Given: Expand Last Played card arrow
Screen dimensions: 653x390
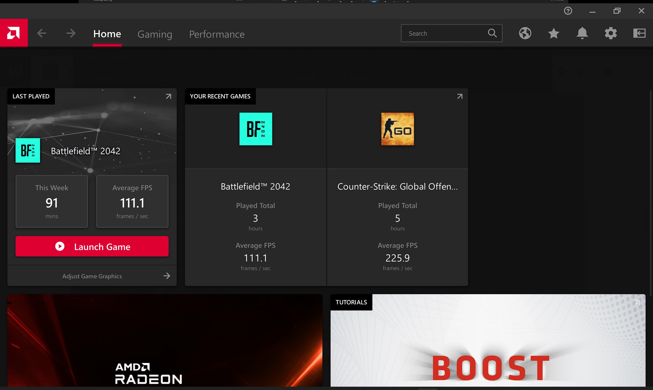Looking at the screenshot, I should [x=168, y=96].
